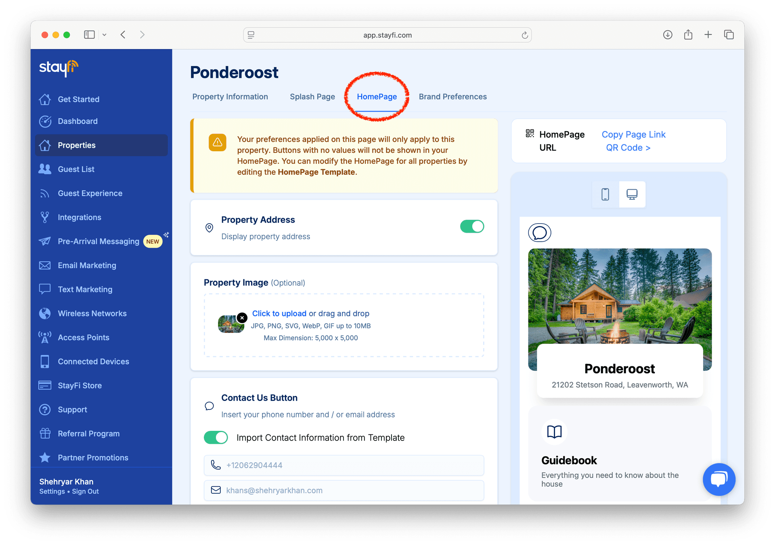Click the yellow warning triangle icon
The height and width of the screenshot is (545, 775).
[x=218, y=142]
